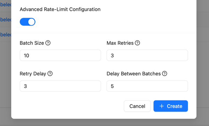Click the Delay Between Batches label text
The height and width of the screenshot is (126, 209).
point(133,74)
